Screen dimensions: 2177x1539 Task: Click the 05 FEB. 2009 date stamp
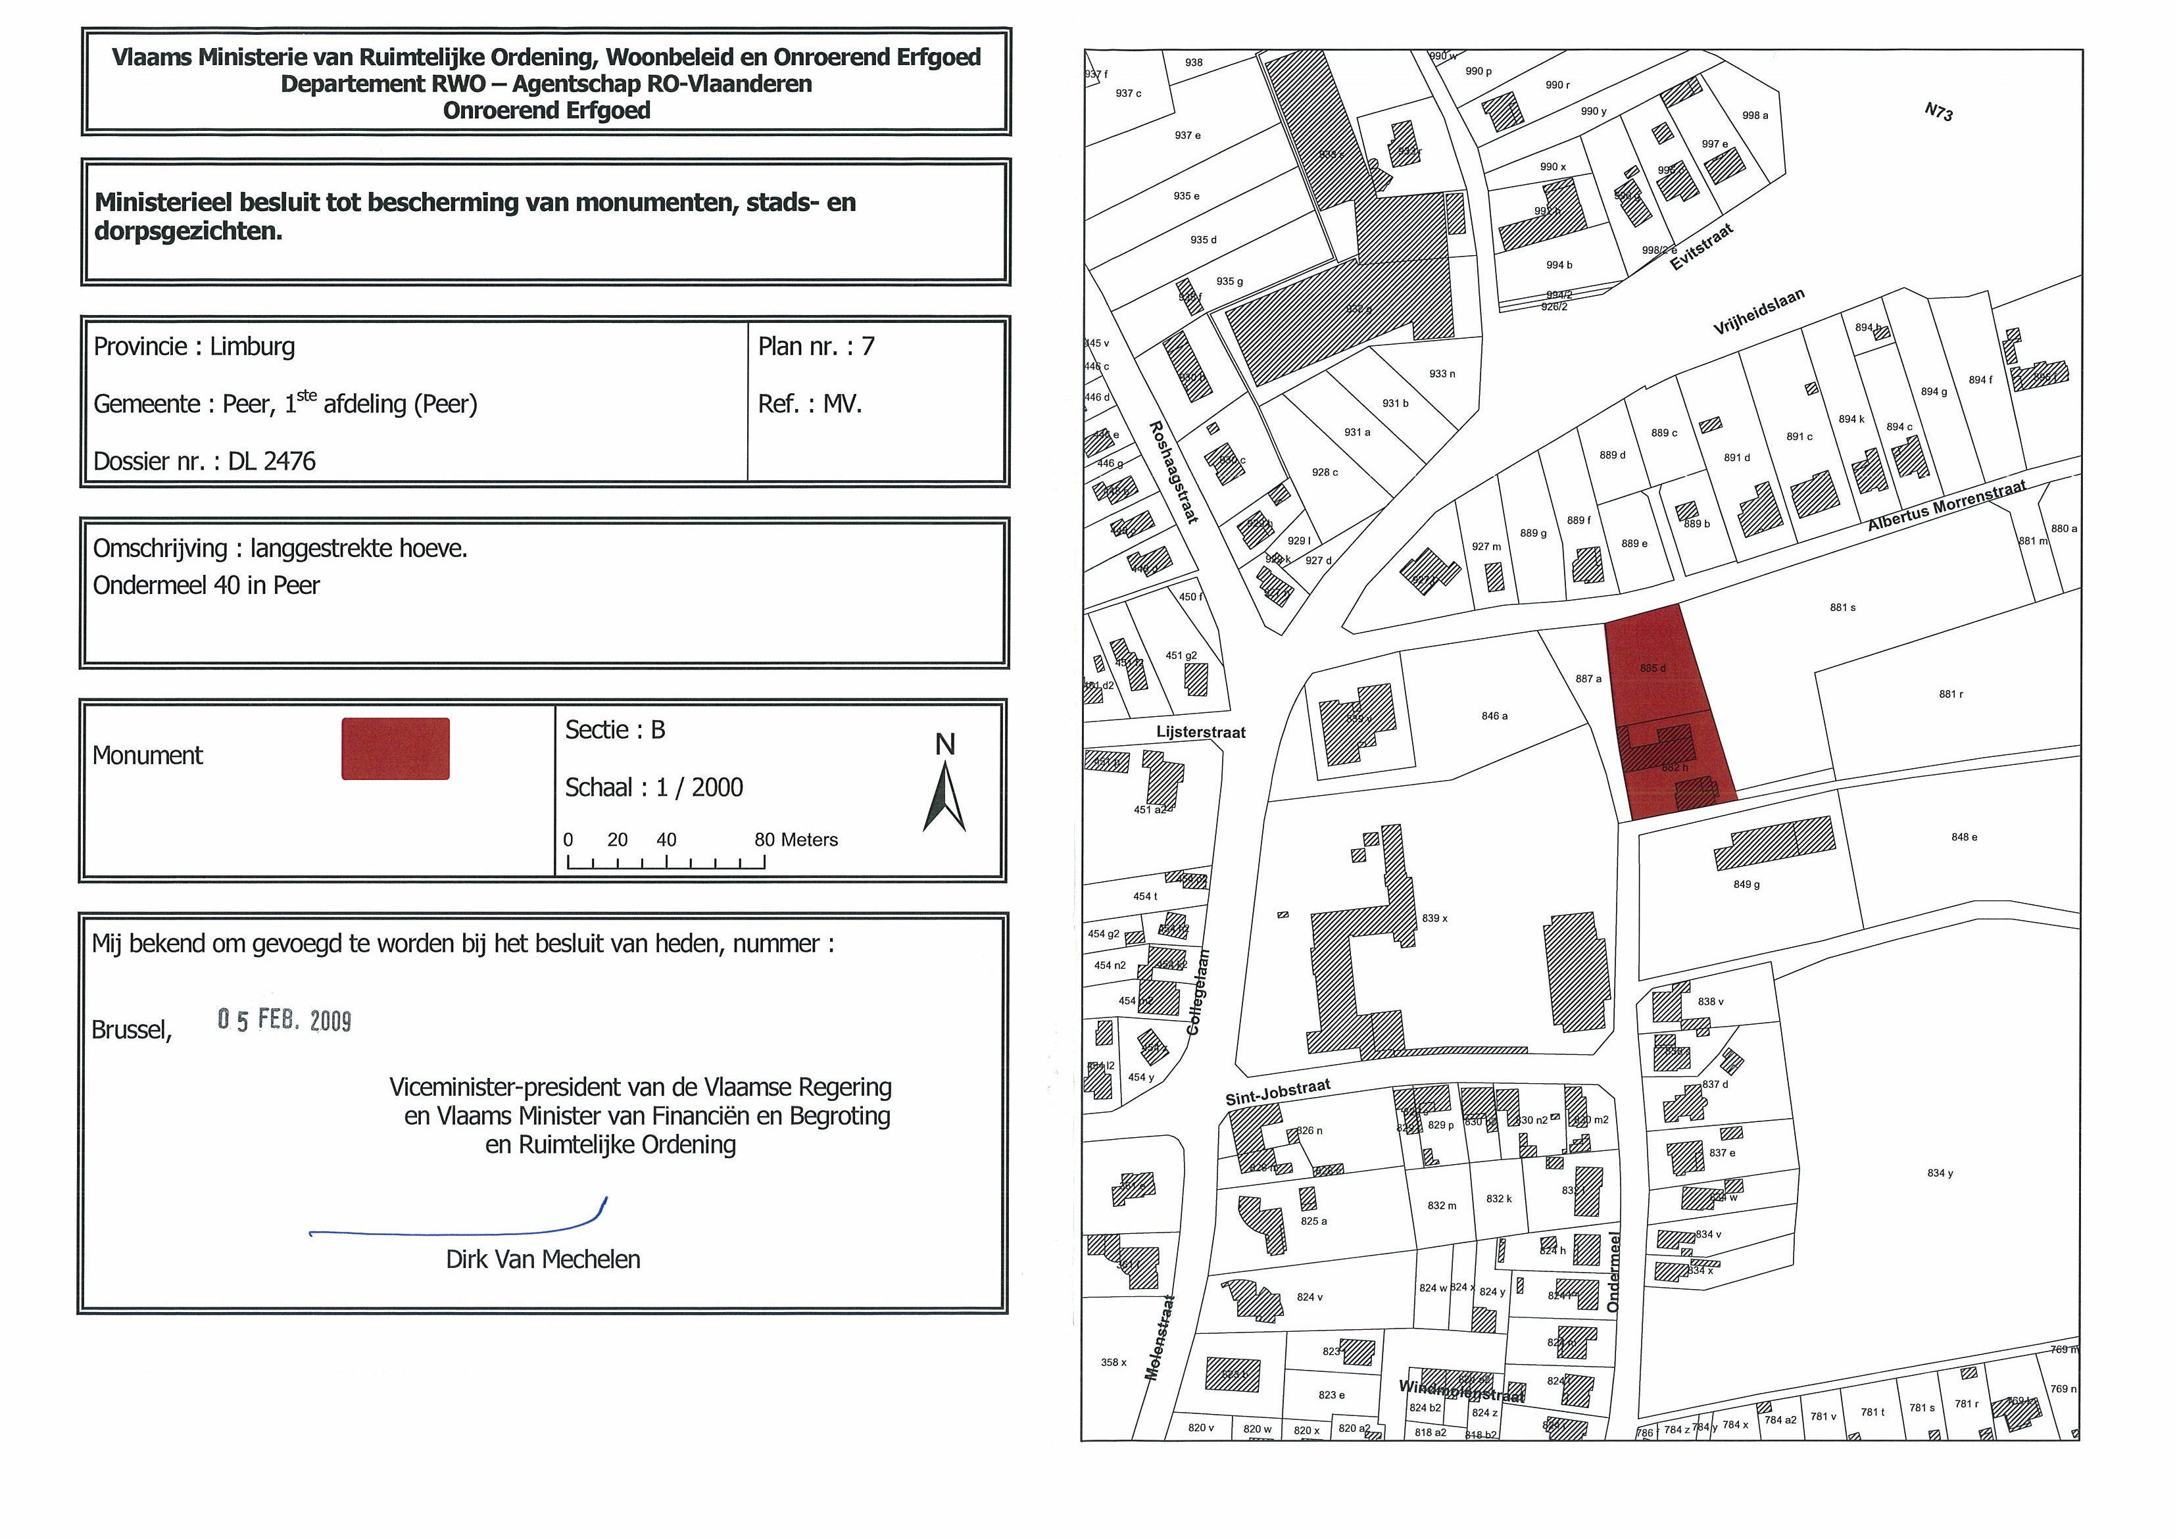pos(283,1019)
